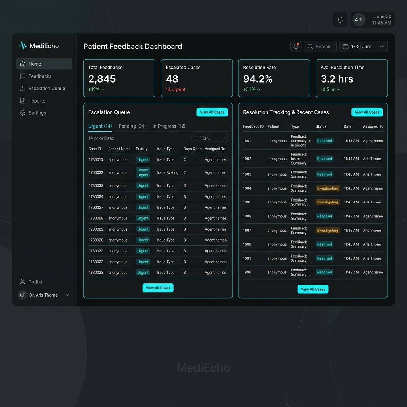Viewport: 407px width, 407px height.
Task: Click the Search field in the header
Action: 320,47
